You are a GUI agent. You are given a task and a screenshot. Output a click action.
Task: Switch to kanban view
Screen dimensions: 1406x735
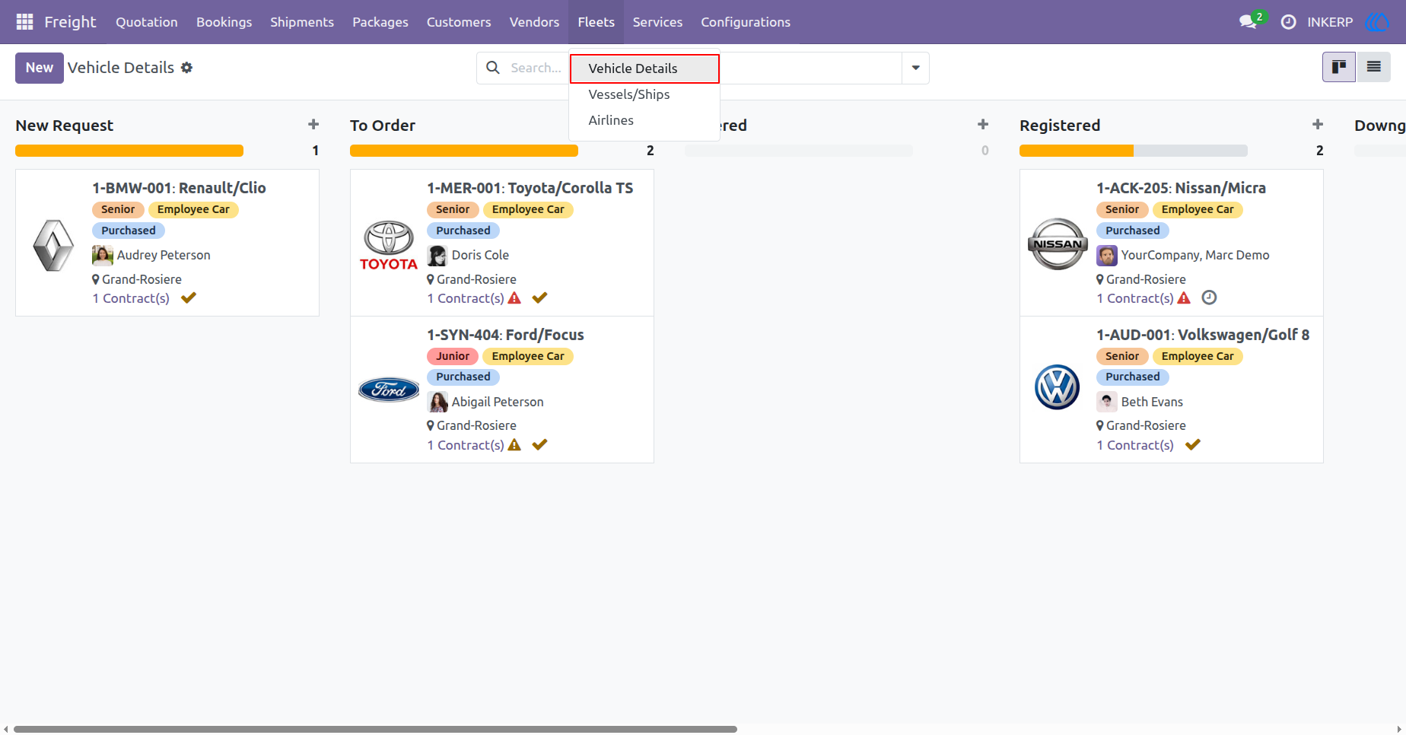tap(1339, 67)
